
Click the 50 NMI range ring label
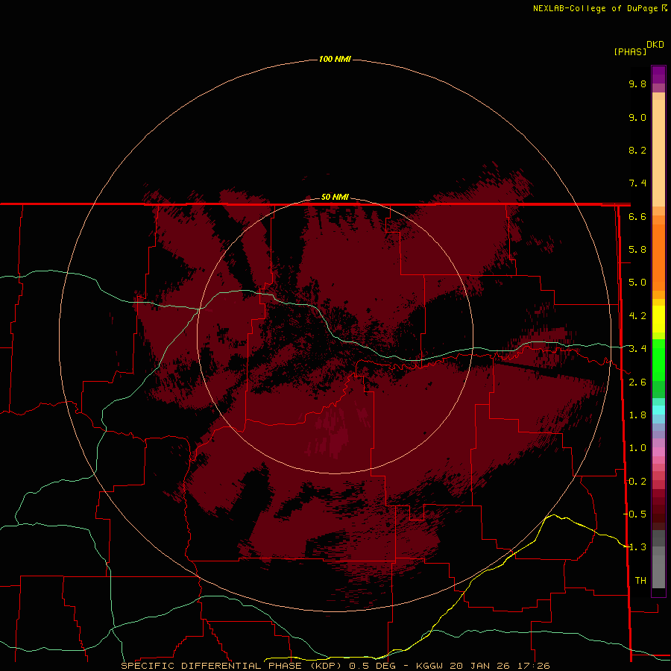335,197
